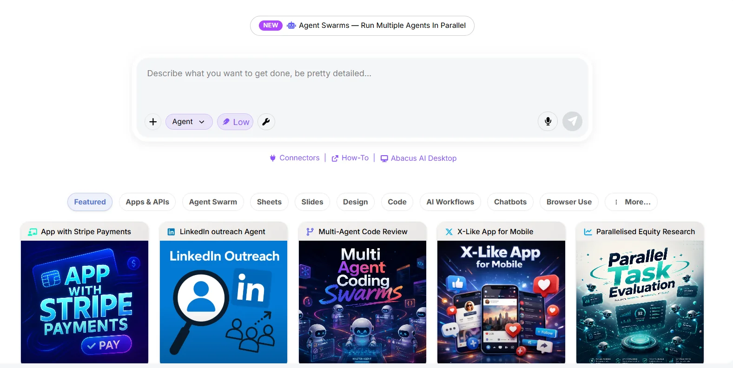This screenshot has width=733, height=368.
Task: Click the chart icon beside Parallelised Equity Research
Action: pos(588,232)
